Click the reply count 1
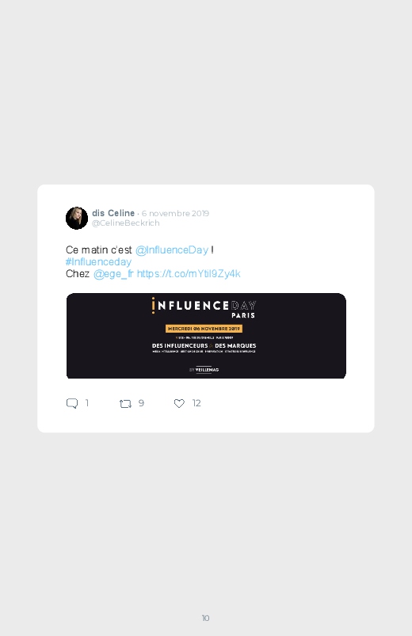Screen dimensions: 412x636 tap(87, 403)
